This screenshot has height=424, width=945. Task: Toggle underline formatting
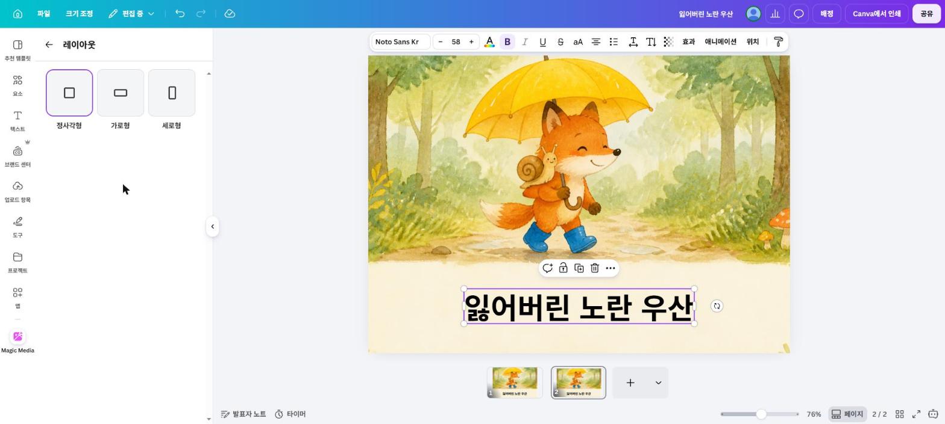(x=542, y=41)
